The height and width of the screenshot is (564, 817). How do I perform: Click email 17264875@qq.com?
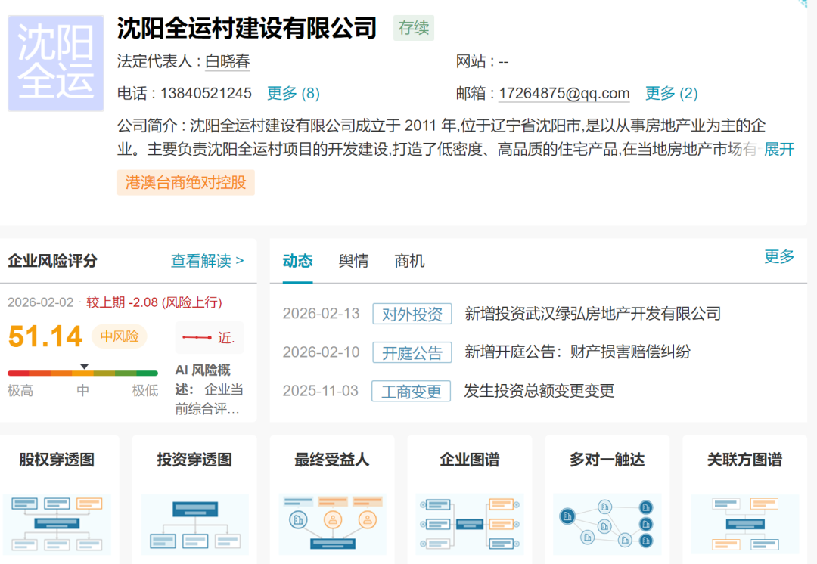tap(564, 93)
